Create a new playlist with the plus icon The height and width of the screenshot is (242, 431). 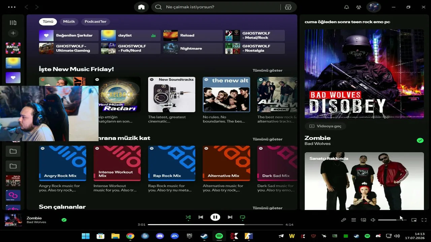[13, 33]
